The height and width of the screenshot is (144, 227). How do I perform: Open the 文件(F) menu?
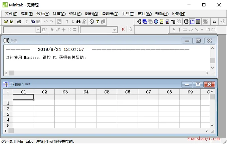coord(11,14)
